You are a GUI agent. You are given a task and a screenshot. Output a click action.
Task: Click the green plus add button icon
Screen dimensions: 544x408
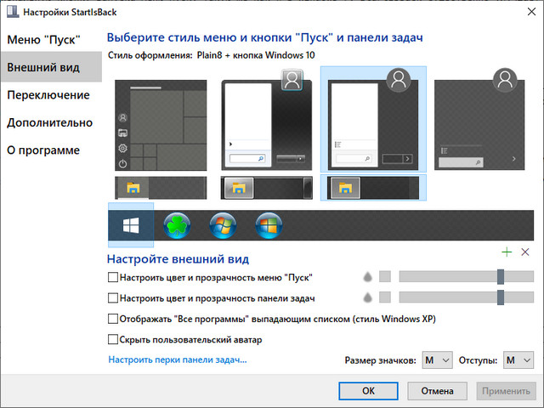507,252
